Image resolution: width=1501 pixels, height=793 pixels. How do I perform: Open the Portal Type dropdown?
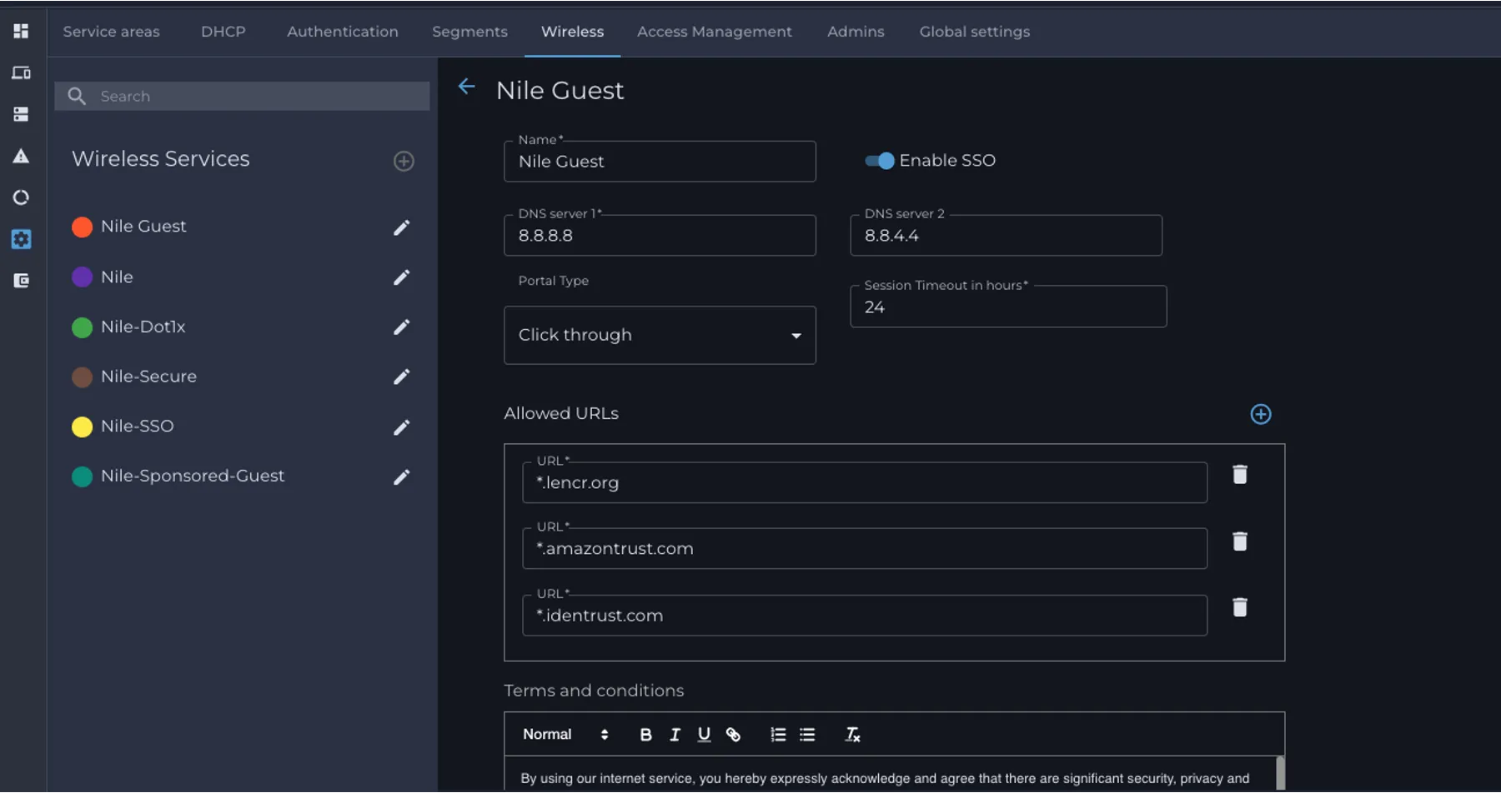[x=660, y=335]
